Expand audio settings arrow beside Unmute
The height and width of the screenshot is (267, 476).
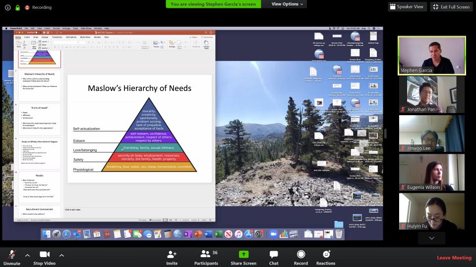(27, 255)
